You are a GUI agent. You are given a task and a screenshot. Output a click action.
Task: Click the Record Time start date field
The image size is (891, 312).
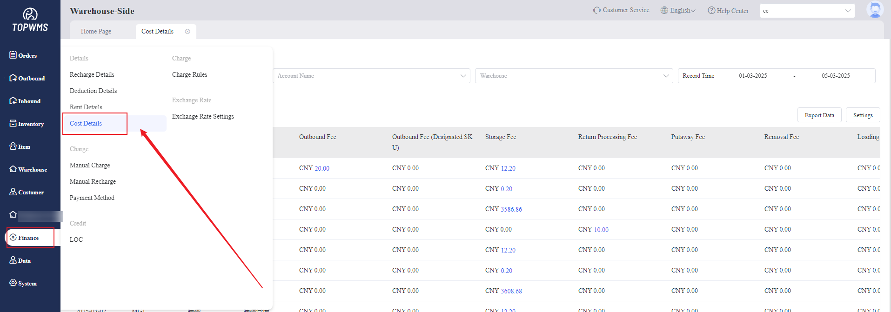753,76
